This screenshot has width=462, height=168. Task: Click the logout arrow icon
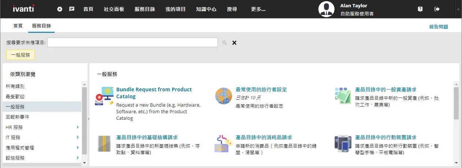[x=437, y=9]
